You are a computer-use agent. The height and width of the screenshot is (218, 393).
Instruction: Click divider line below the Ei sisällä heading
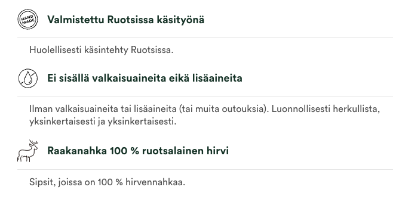[x=205, y=96]
